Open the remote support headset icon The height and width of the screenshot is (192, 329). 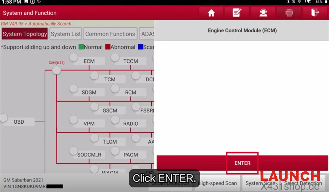(x=263, y=13)
